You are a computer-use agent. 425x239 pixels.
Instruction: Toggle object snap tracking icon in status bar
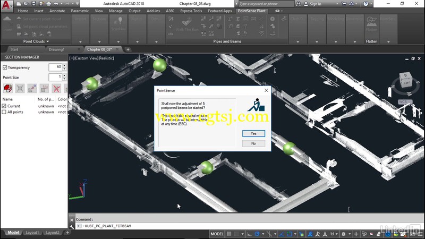282,234
